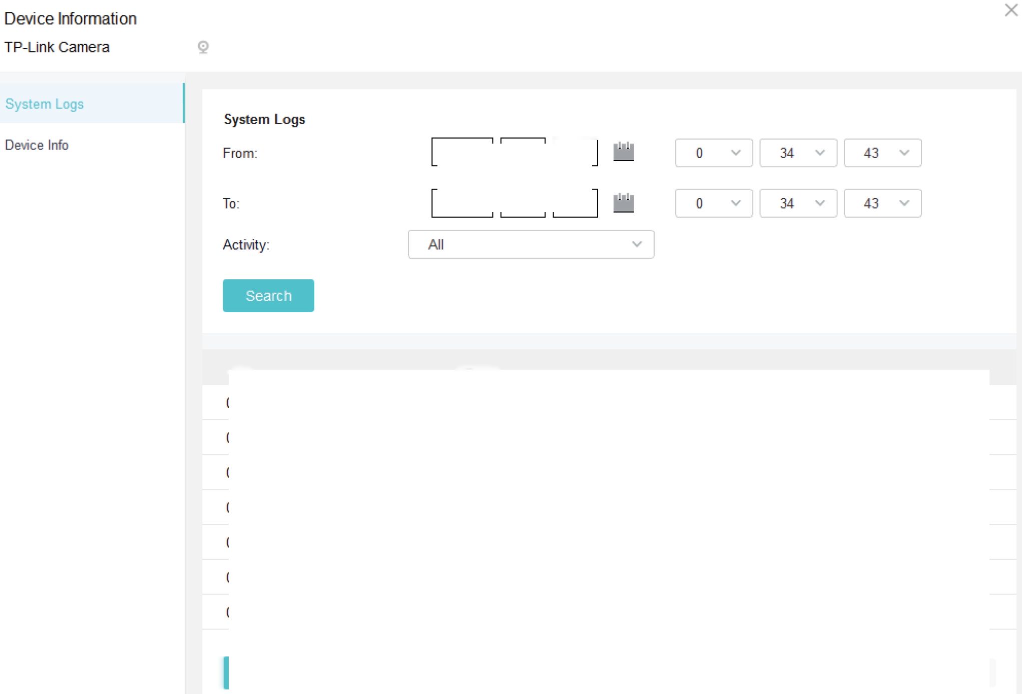Click the To date year segment
The image size is (1022, 694).
(462, 203)
